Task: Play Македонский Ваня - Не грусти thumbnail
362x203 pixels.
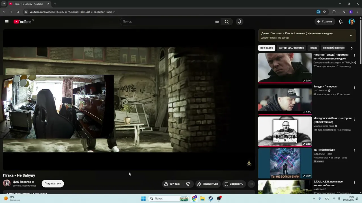Action: pos(285,131)
